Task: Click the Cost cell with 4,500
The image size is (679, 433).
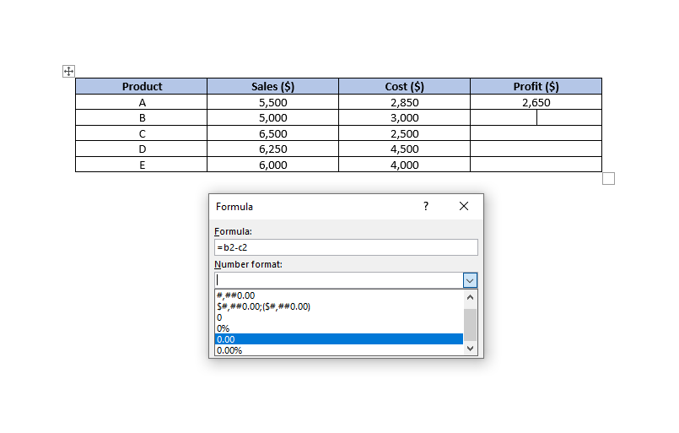Action: tap(404, 149)
